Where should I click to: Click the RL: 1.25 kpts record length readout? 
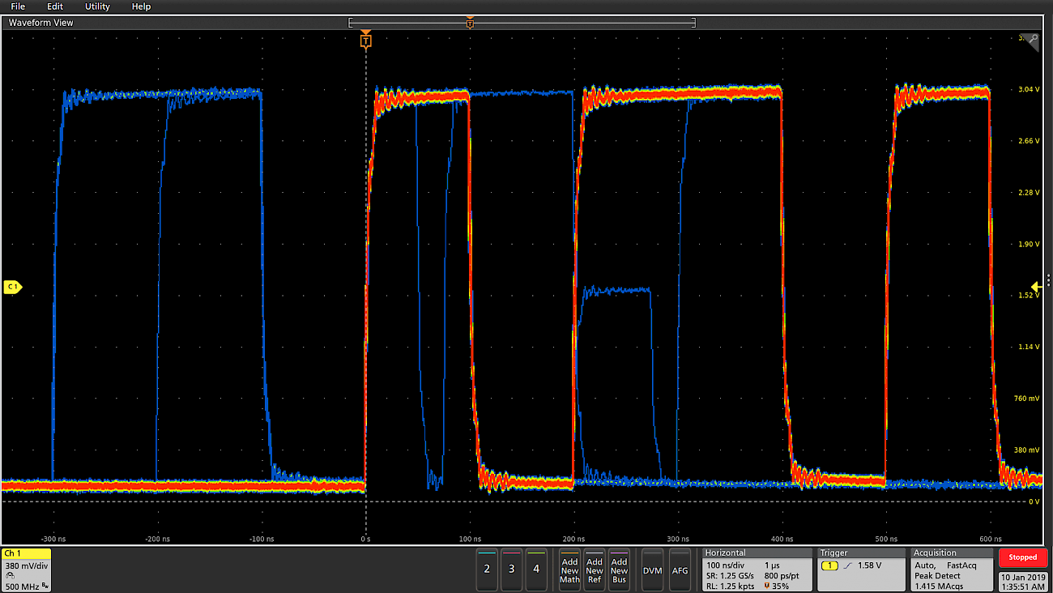(729, 586)
